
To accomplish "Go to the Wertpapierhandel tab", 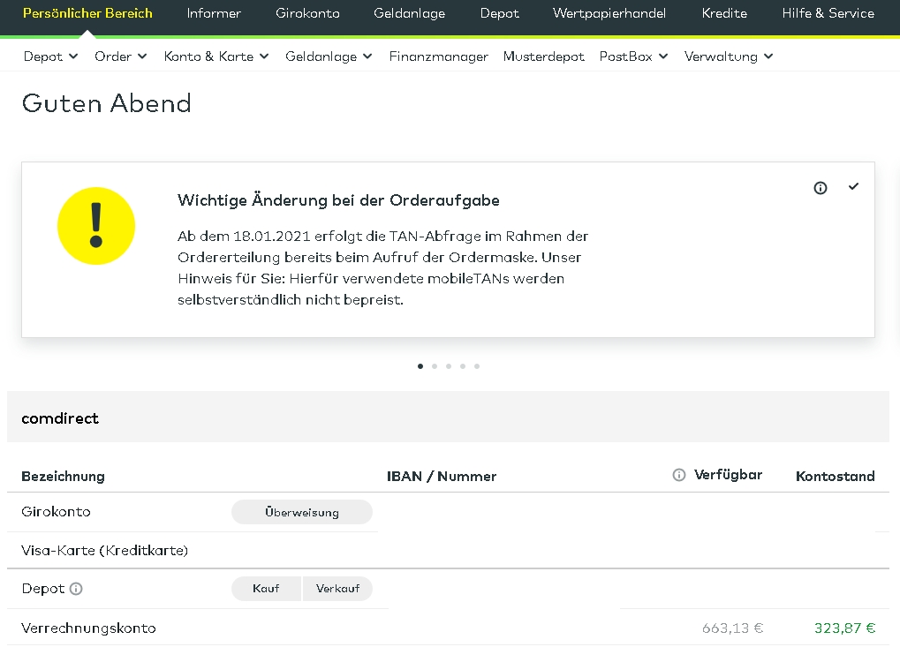I will (609, 13).
